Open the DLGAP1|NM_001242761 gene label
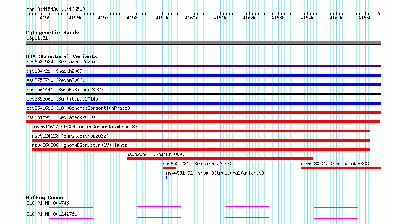The width and height of the screenshot is (393, 224). 52,214
